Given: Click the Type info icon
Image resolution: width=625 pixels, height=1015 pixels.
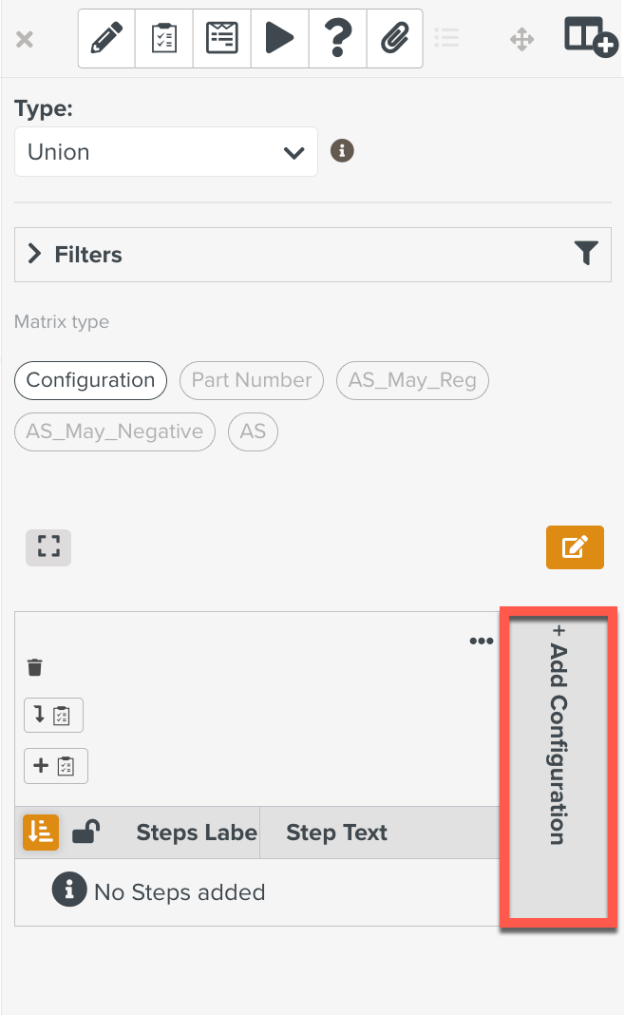Looking at the screenshot, I should point(342,150).
